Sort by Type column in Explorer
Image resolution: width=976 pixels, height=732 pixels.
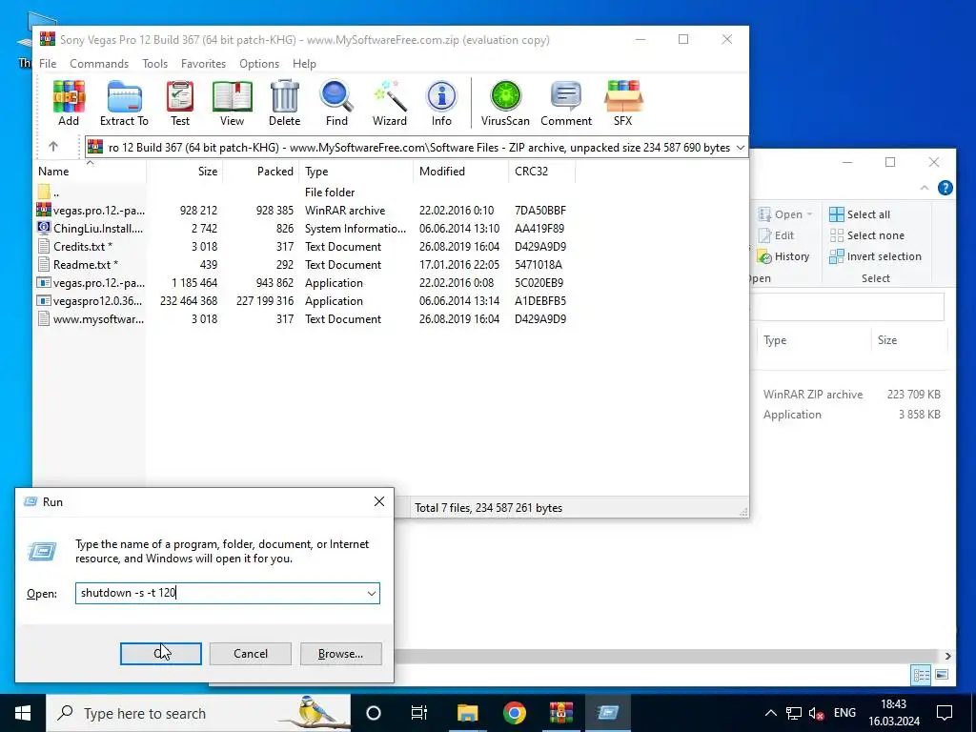point(814,340)
